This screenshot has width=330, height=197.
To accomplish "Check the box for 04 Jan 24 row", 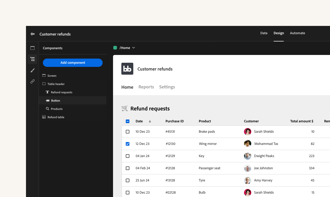I will click(x=128, y=156).
